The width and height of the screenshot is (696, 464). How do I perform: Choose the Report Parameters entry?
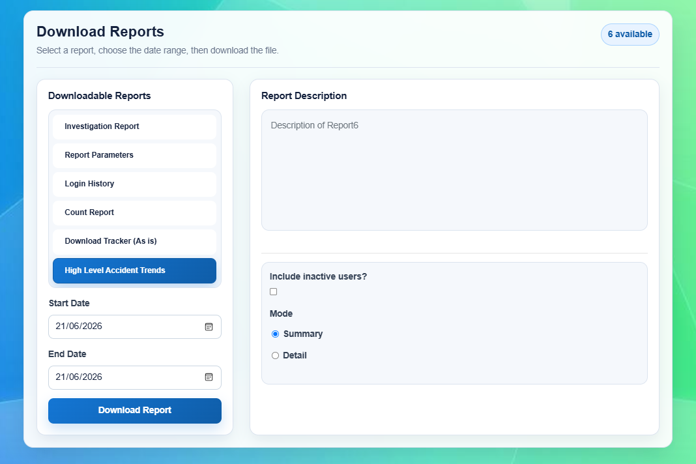click(134, 155)
